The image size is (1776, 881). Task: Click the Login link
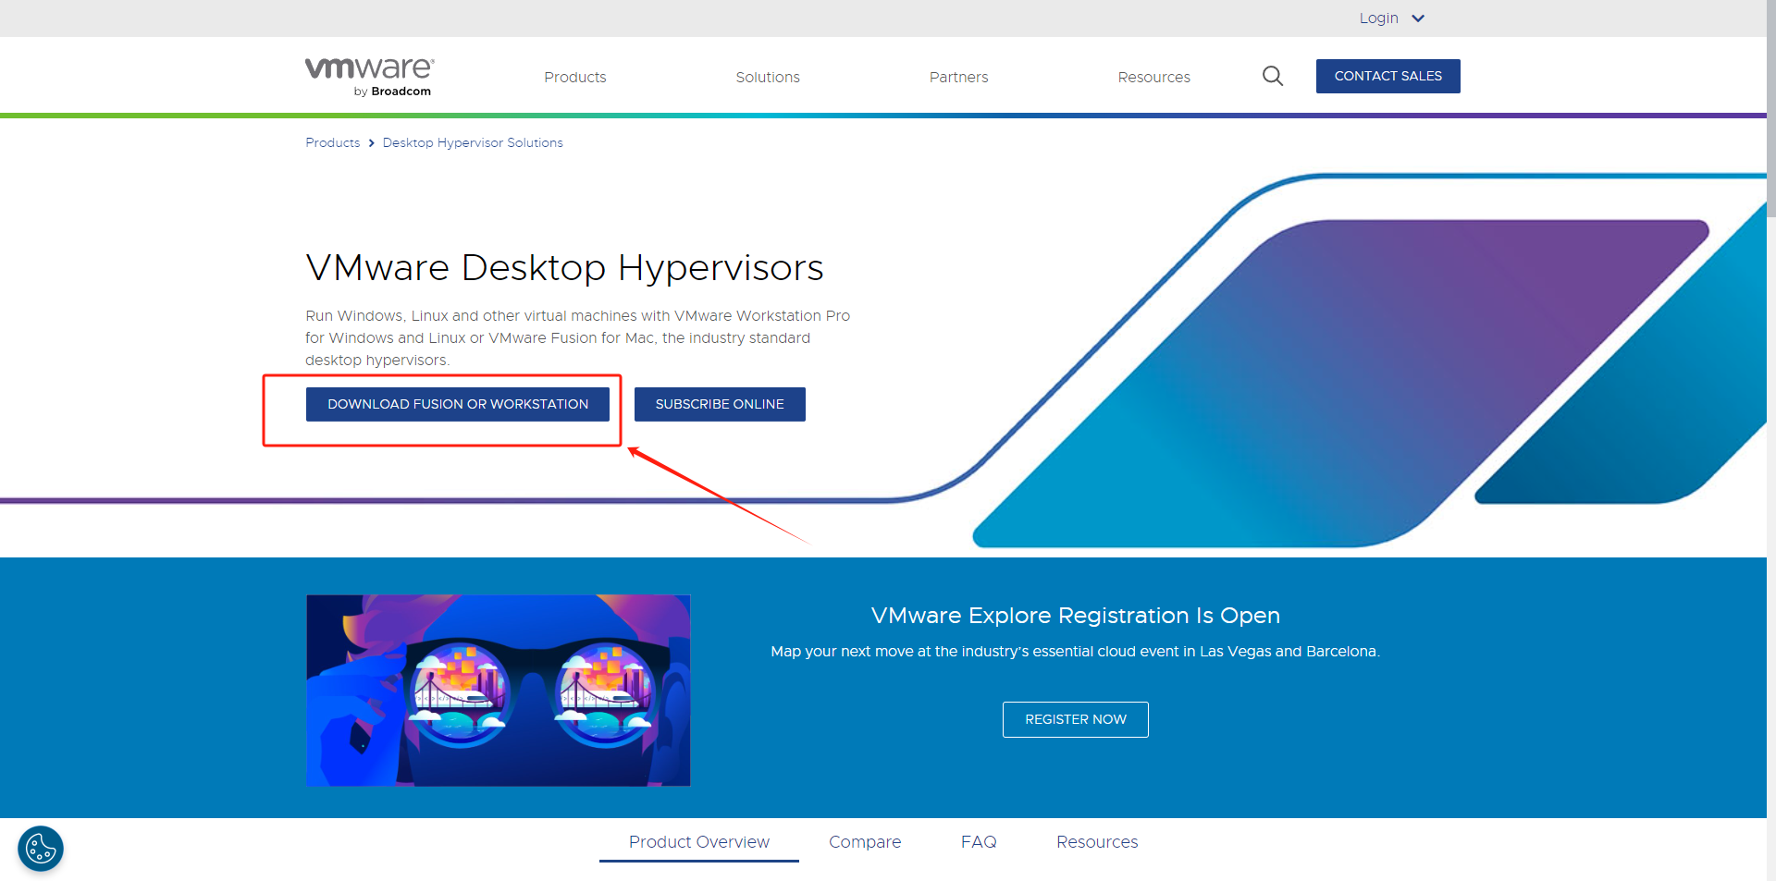pyautogui.click(x=1378, y=18)
